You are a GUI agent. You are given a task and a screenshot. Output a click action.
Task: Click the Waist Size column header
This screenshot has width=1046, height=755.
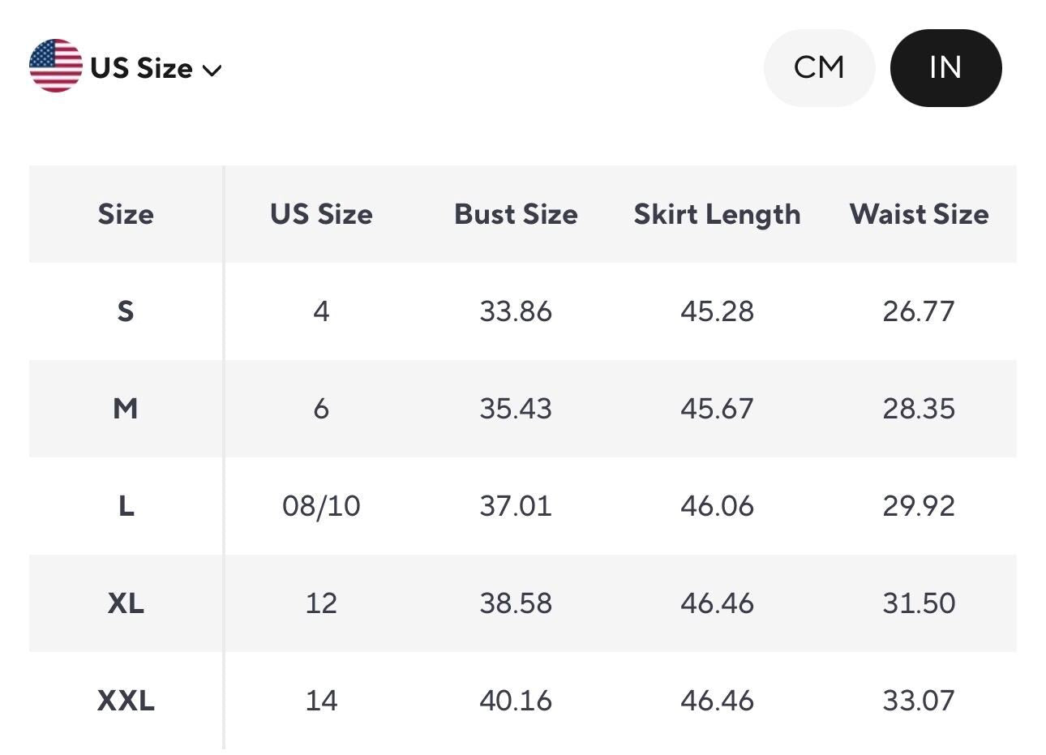919,214
